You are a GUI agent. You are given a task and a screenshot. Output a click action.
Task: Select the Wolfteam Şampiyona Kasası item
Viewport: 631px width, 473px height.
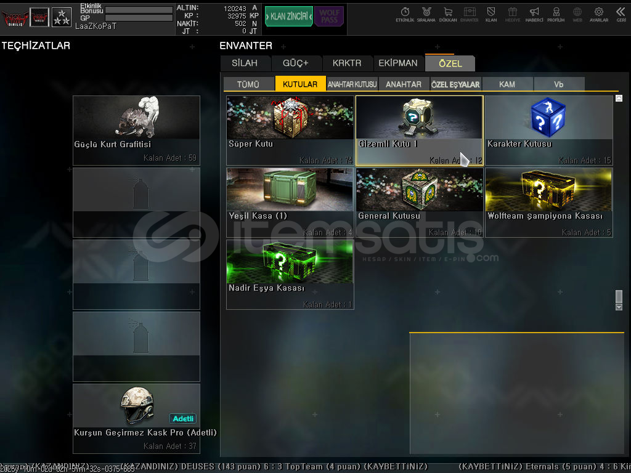pos(548,203)
